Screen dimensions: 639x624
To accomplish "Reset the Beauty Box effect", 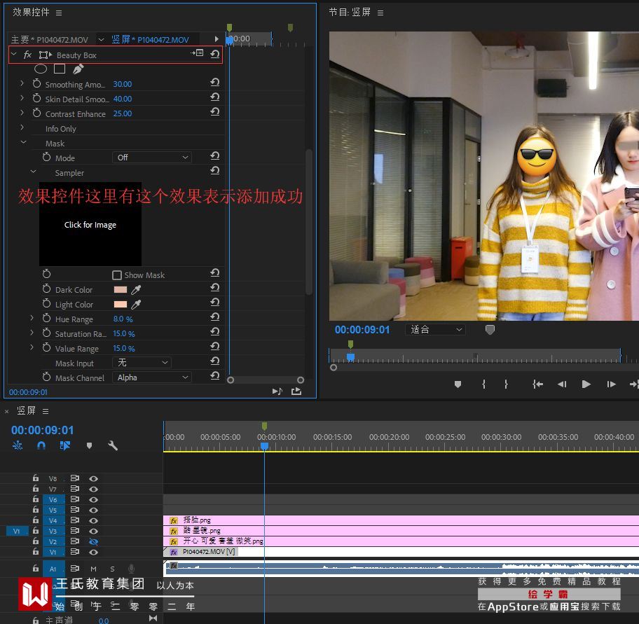I will (x=215, y=54).
